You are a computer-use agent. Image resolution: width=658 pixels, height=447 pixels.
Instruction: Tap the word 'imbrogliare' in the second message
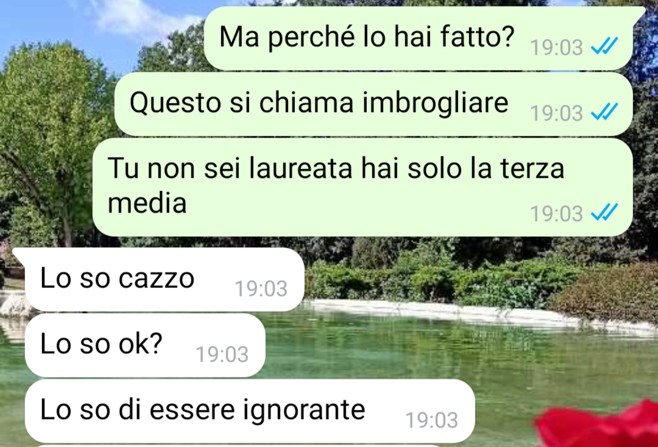pos(435,103)
